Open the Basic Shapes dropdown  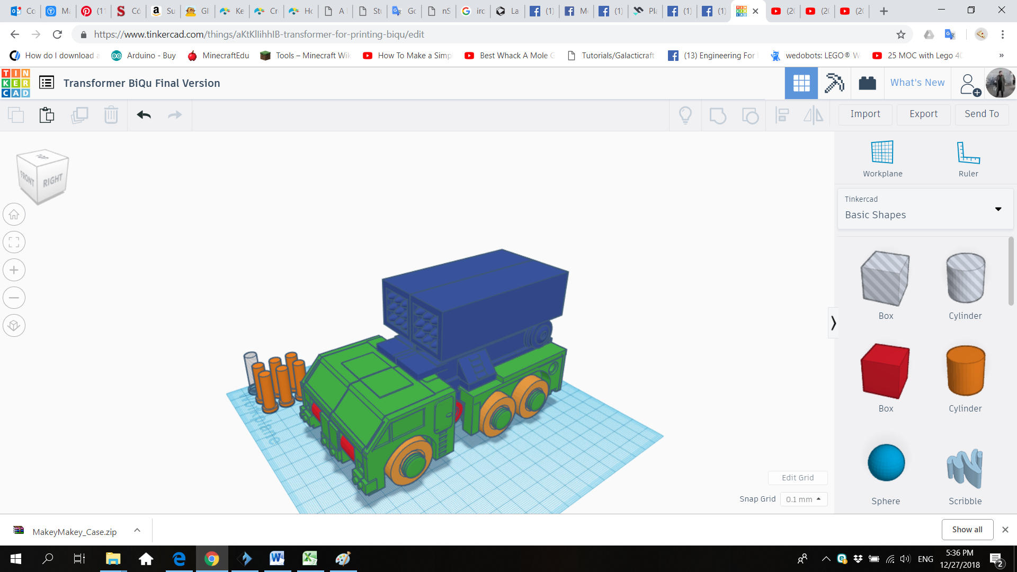pyautogui.click(x=925, y=208)
